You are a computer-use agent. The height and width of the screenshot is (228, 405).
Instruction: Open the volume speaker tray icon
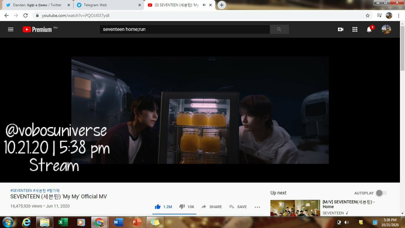pos(347,222)
